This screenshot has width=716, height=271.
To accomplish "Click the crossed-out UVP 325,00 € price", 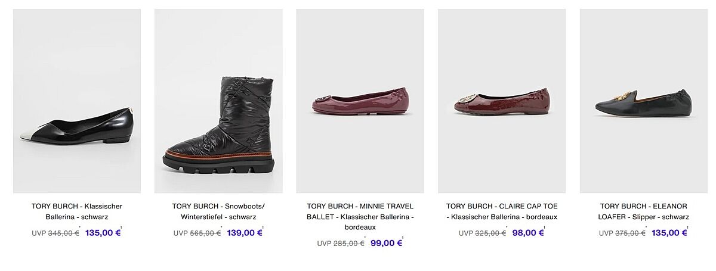I will (490, 233).
